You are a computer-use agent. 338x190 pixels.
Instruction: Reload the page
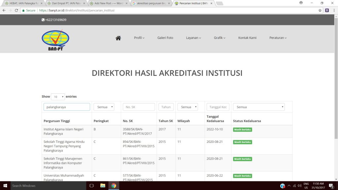(17, 10)
